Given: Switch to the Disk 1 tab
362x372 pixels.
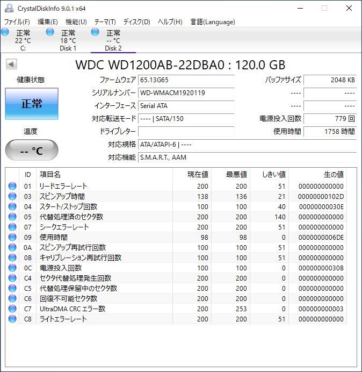Looking at the screenshot, I should tap(68, 40).
